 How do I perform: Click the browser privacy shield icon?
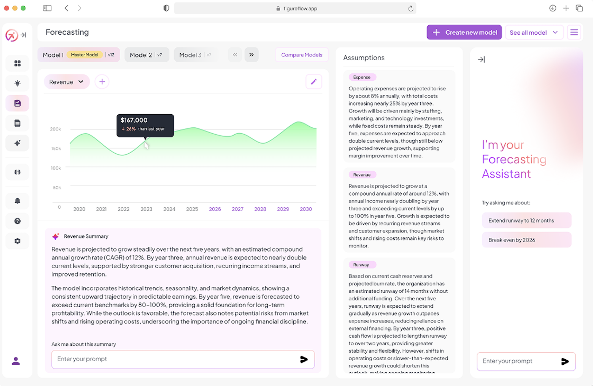[166, 8]
